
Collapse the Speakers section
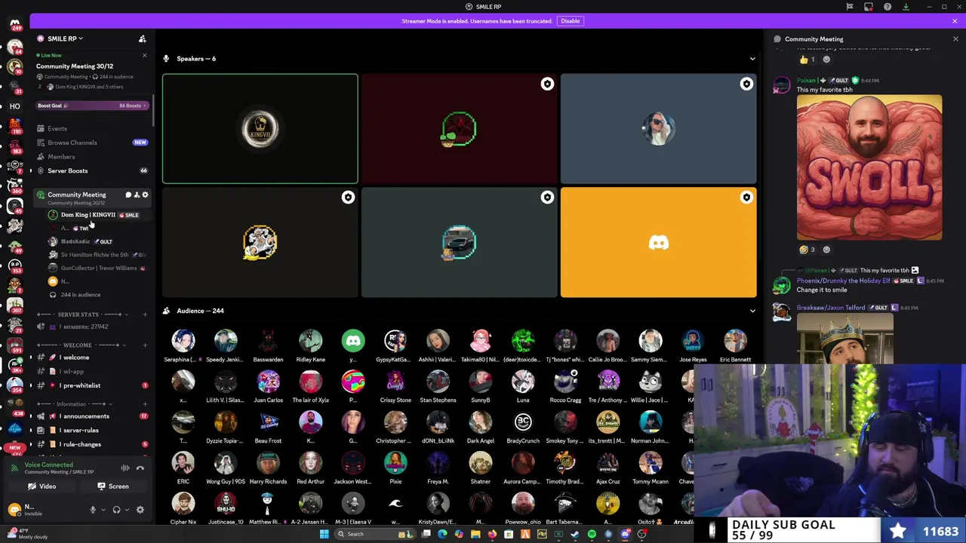[x=752, y=59]
